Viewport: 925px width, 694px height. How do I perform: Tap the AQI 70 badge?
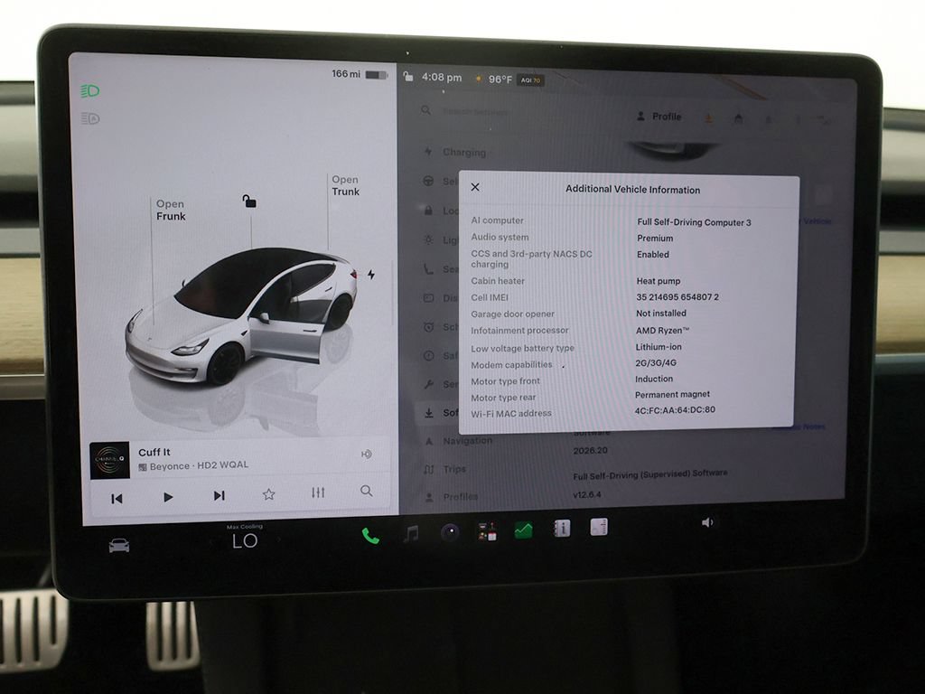click(530, 80)
